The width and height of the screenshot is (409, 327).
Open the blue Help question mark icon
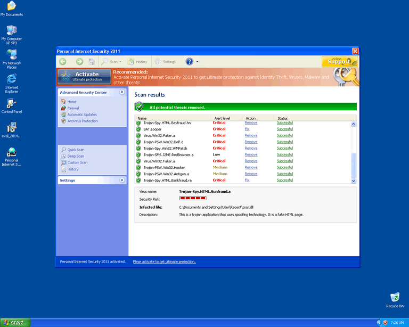[x=189, y=62]
